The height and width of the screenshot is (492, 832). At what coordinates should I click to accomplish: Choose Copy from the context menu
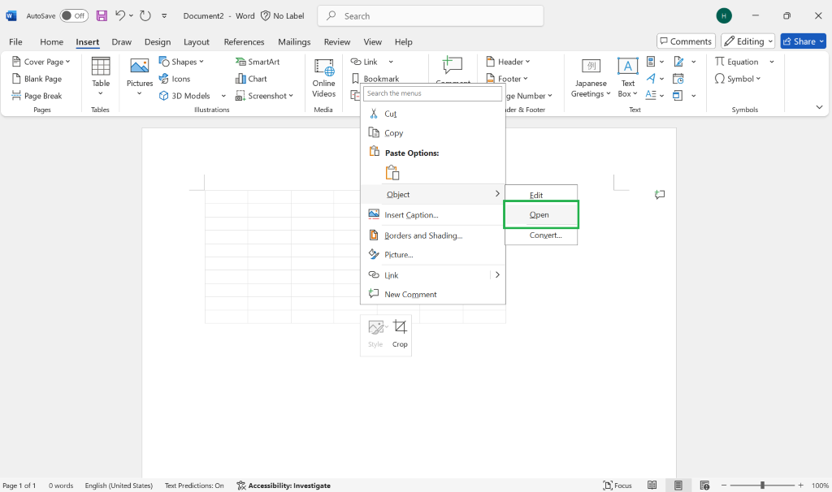point(432,132)
